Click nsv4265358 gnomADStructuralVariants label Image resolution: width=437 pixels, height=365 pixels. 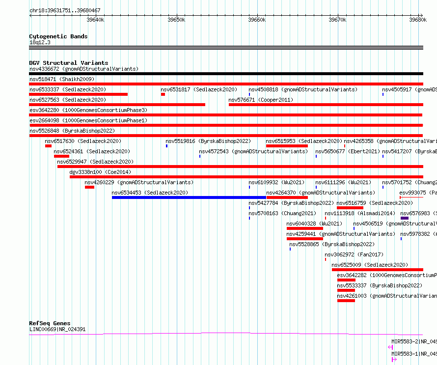[x=390, y=141]
